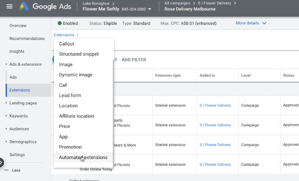Click Less to collapse sidebar options
This screenshot has width=299, height=181.
(x=16, y=170)
